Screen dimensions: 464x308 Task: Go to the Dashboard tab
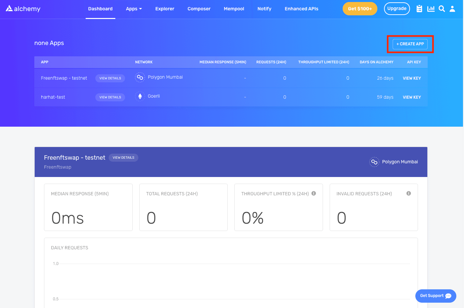[100, 9]
